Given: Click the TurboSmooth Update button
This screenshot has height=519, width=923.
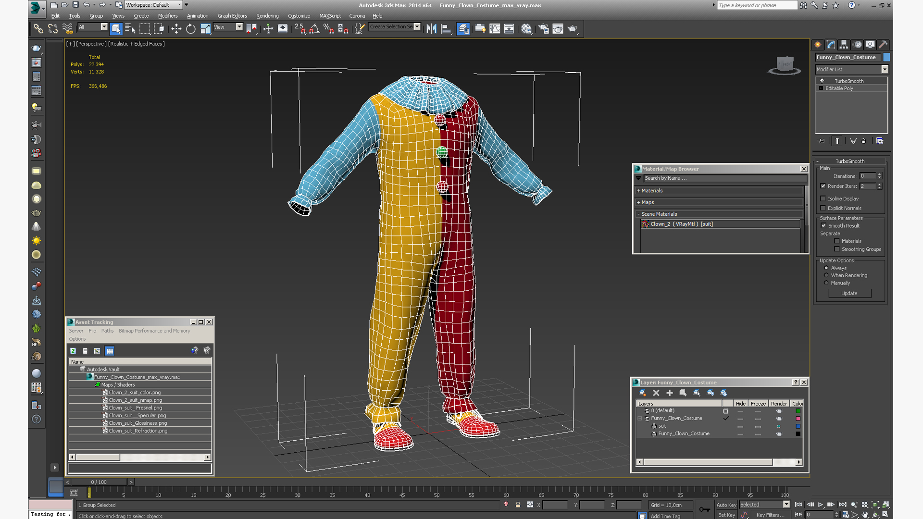Looking at the screenshot, I should tap(849, 294).
